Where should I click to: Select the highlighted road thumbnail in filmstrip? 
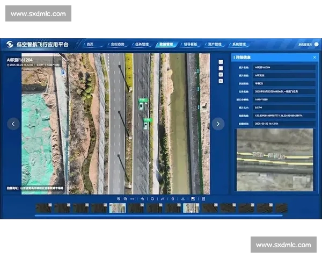coord(118,208)
